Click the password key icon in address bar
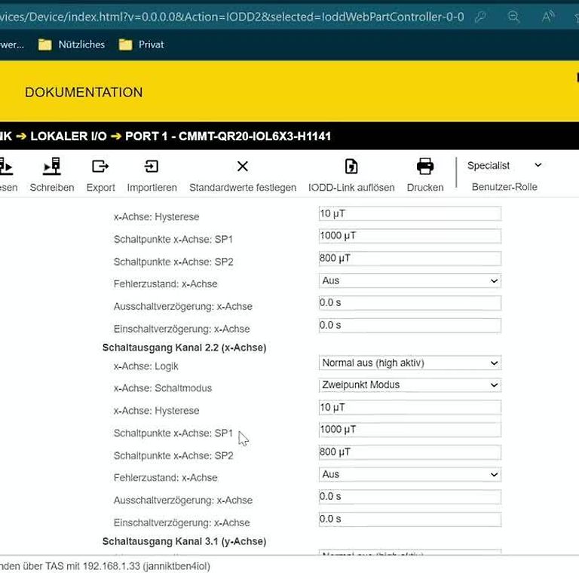This screenshot has width=579, height=579. (x=479, y=17)
